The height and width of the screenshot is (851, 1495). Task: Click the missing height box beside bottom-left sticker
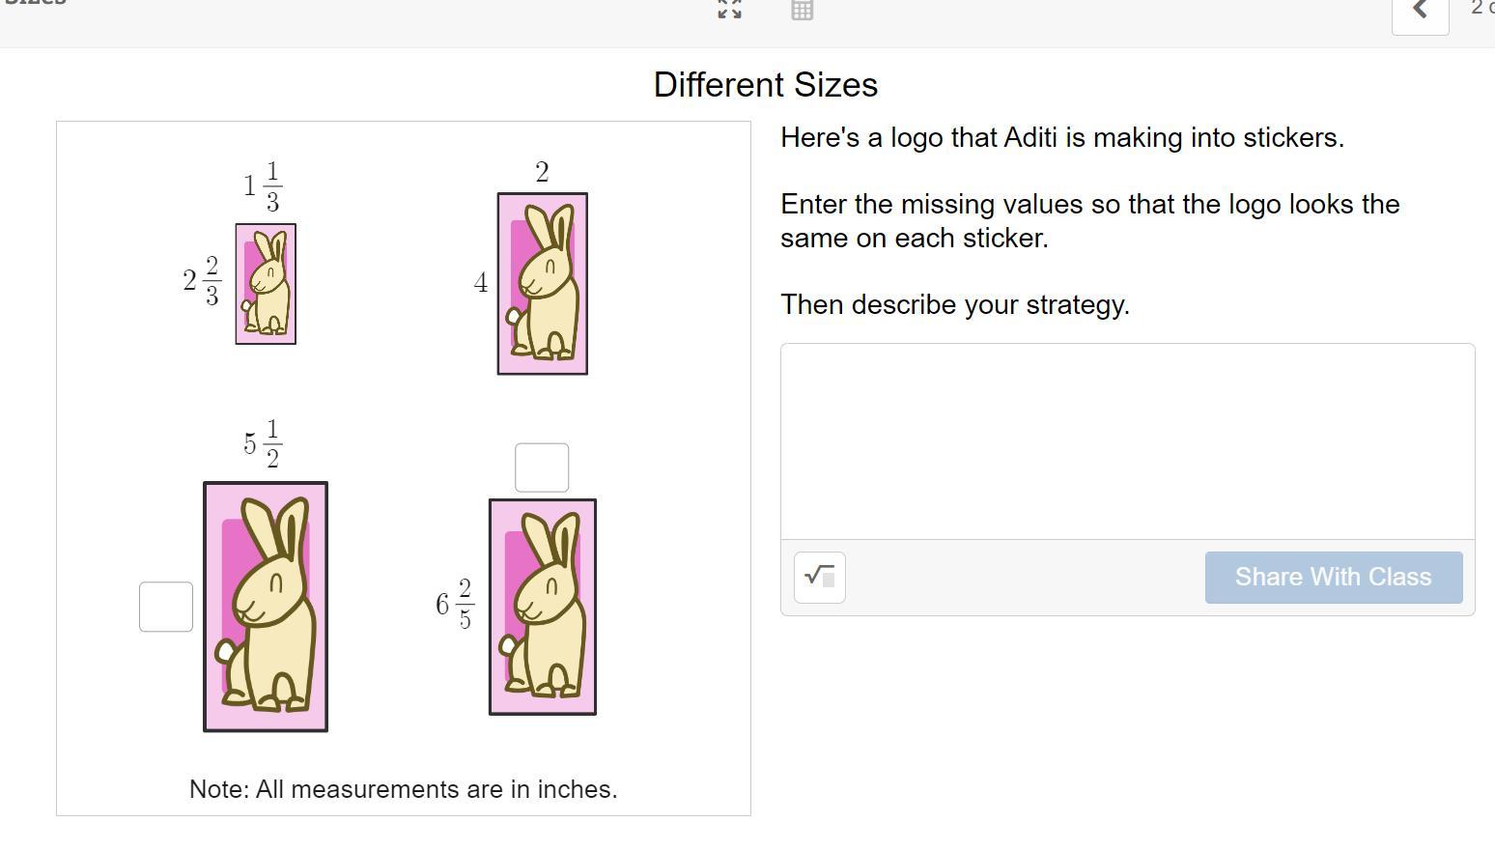166,607
